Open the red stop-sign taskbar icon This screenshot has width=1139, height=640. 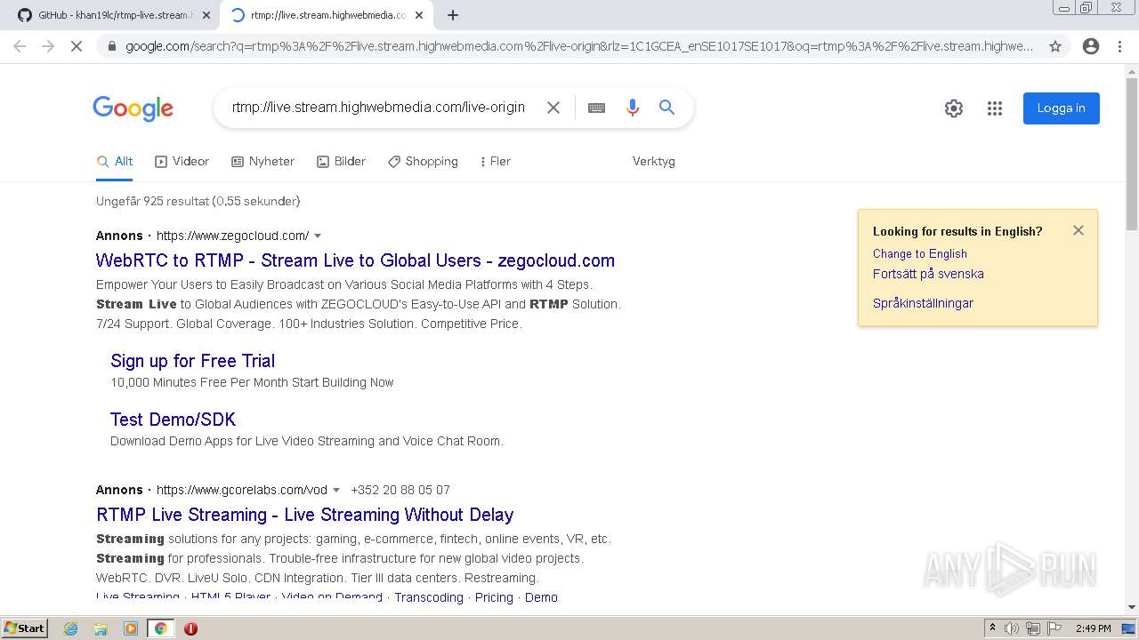[x=190, y=628]
